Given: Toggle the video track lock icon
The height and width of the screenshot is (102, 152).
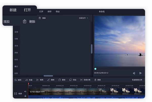Looking at the screenshot, I should coord(25,96).
